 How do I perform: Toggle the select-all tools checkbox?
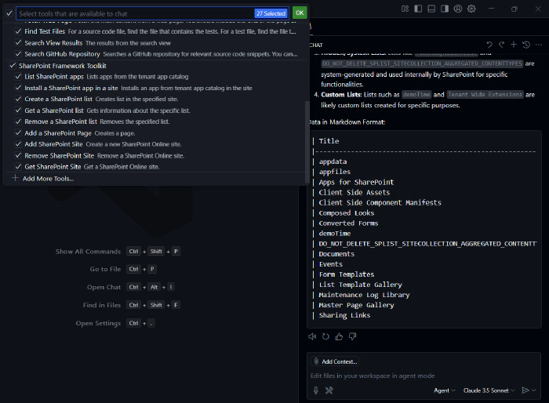(9, 13)
